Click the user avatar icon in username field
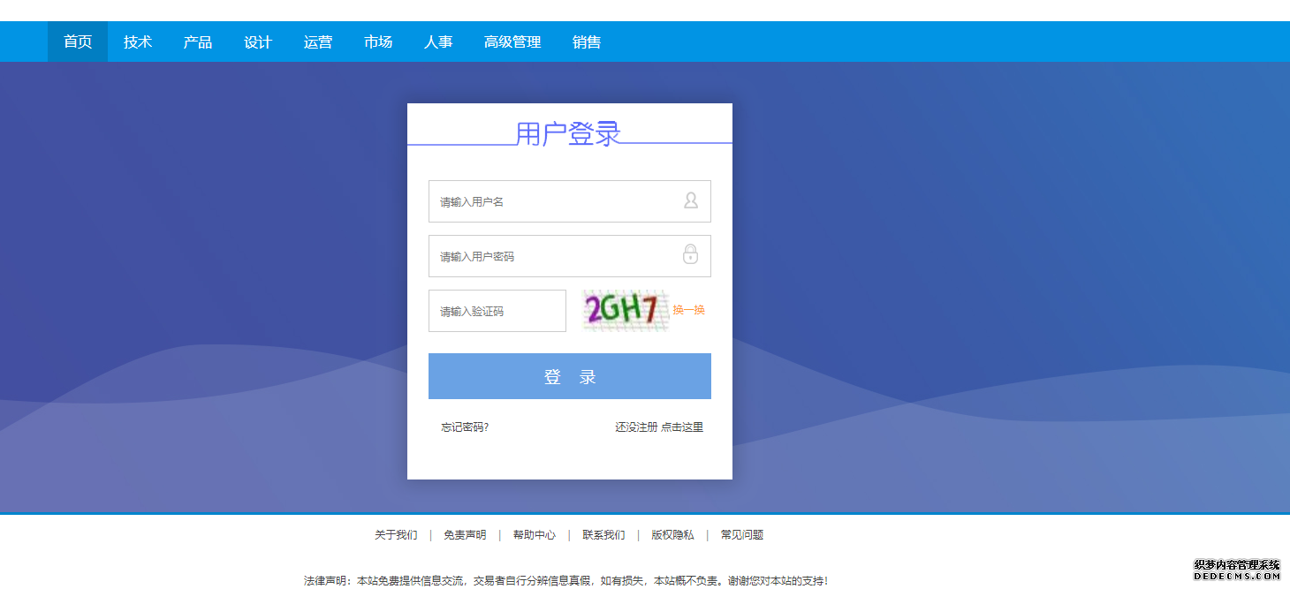The height and width of the screenshot is (589, 1290). pos(690,201)
